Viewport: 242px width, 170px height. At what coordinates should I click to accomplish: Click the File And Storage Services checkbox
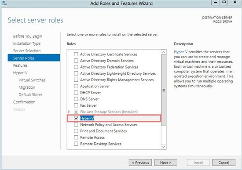(76, 112)
